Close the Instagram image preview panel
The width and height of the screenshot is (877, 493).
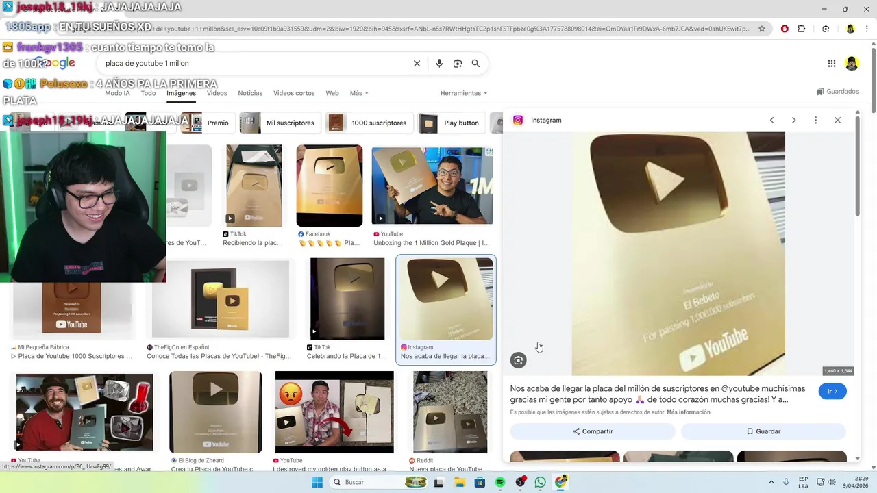[837, 120]
